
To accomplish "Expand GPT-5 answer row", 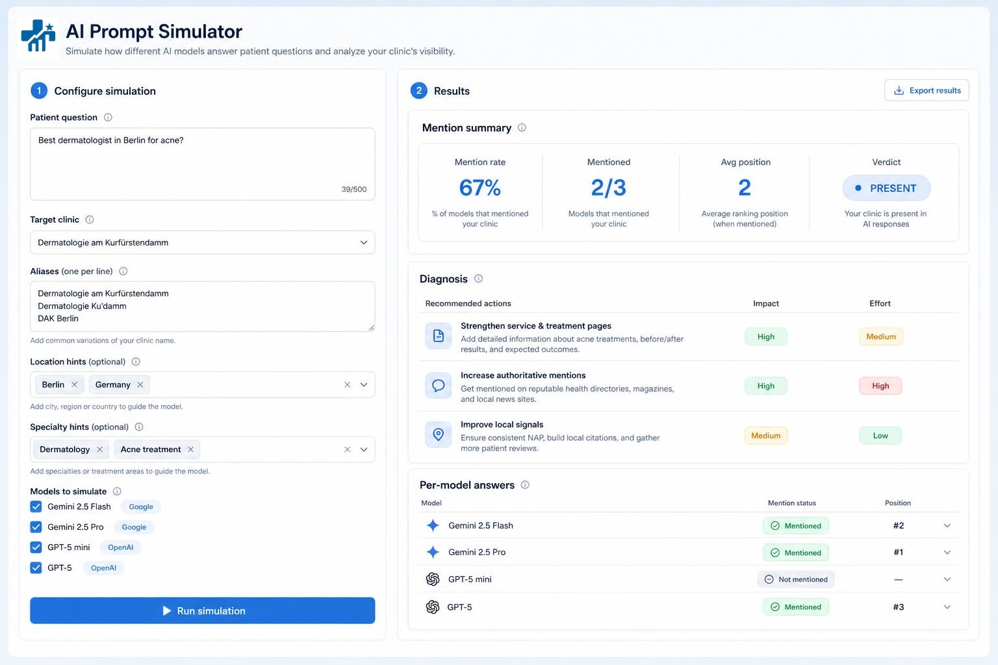I will click(x=947, y=607).
